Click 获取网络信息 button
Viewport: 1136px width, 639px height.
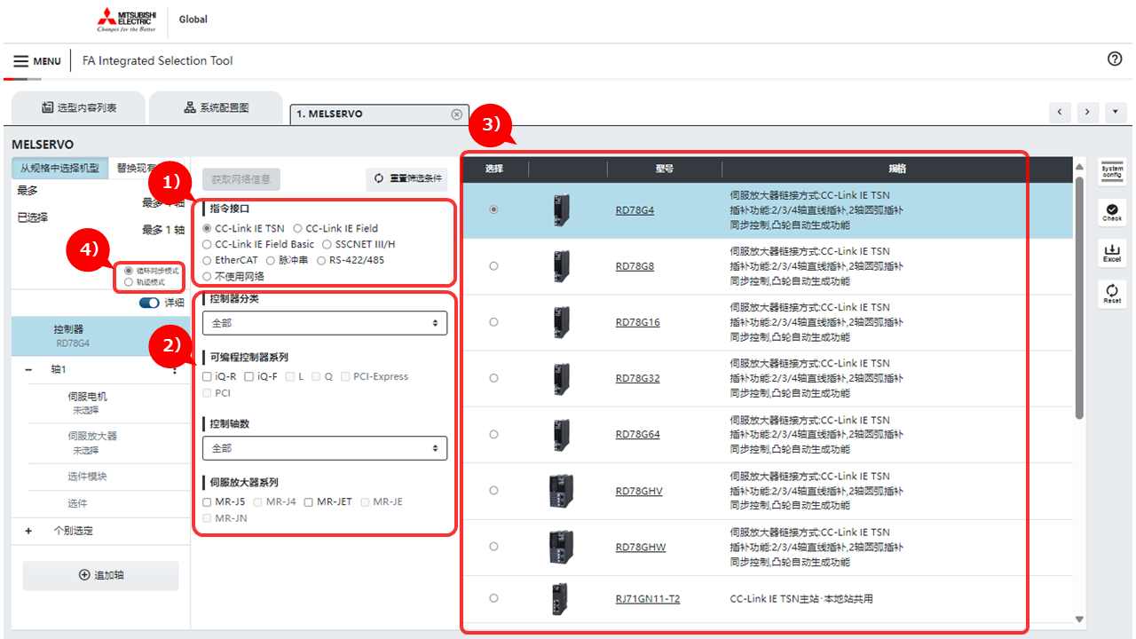coord(241,178)
